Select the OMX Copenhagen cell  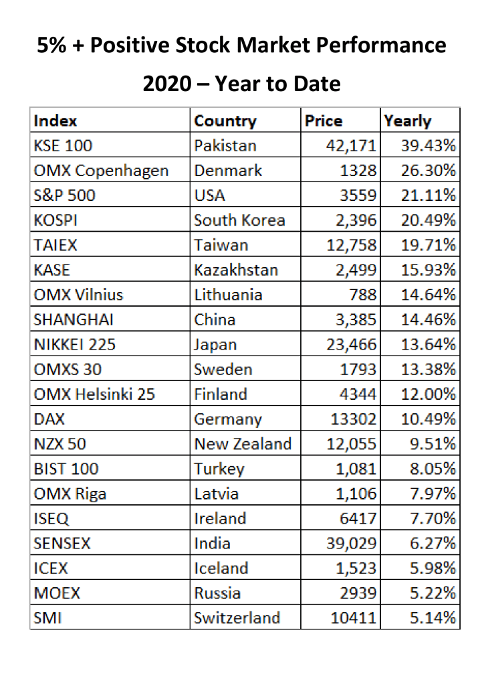(101, 171)
